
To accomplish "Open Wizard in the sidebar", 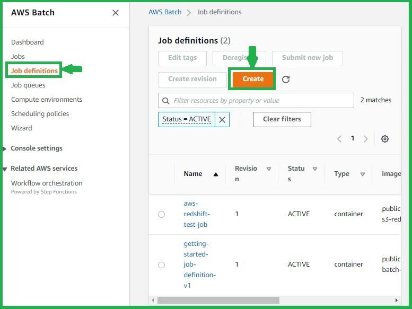I will point(22,128).
